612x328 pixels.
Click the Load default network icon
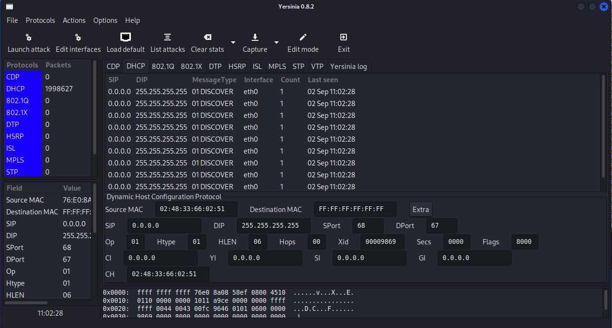[x=126, y=37]
